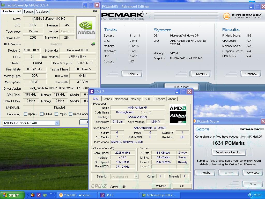This screenshot has width=265, height=199.
Task: Click the System Details... button in PCMark05
Action: [x=201, y=74]
